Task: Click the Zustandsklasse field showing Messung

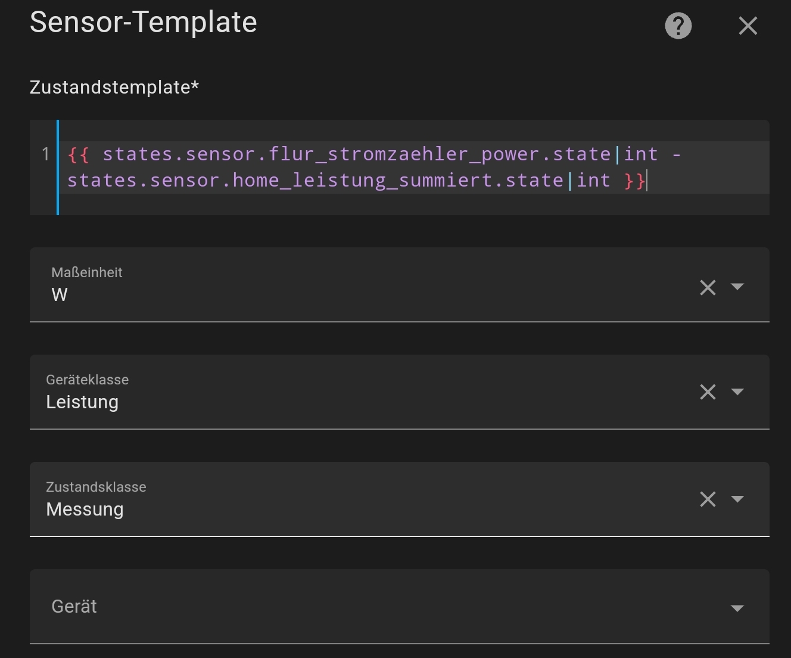Action: pyautogui.click(x=400, y=499)
